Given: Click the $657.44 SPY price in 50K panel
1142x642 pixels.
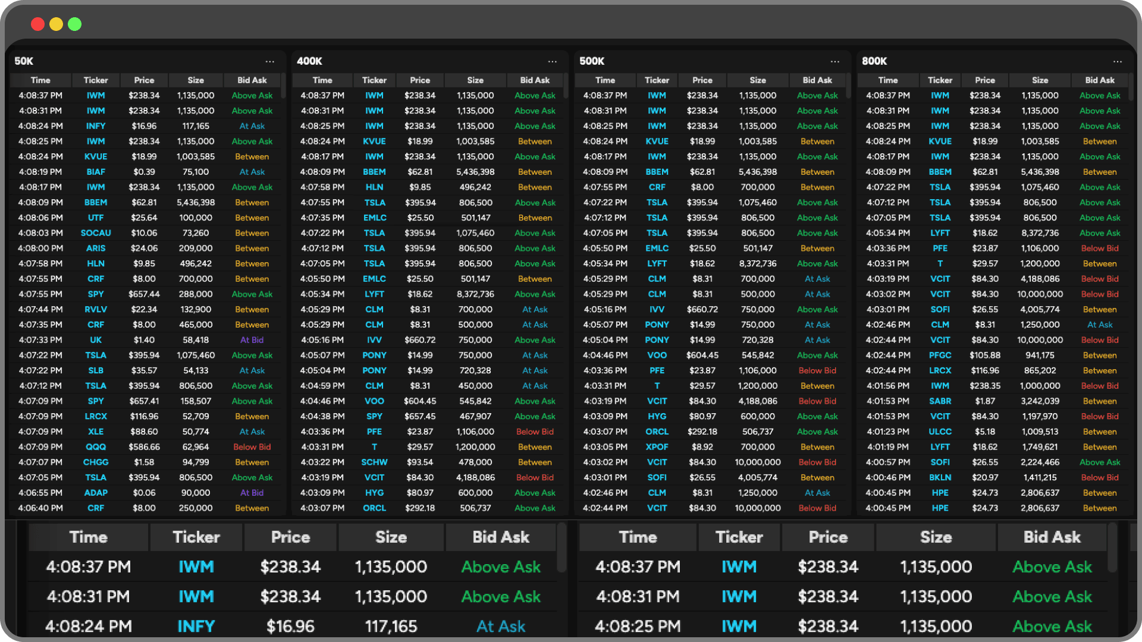Looking at the screenshot, I should [x=144, y=294].
